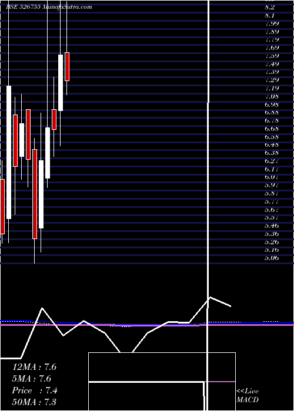Click the 6.38 price axis label
The image size is (294, 411).
[272, 153]
